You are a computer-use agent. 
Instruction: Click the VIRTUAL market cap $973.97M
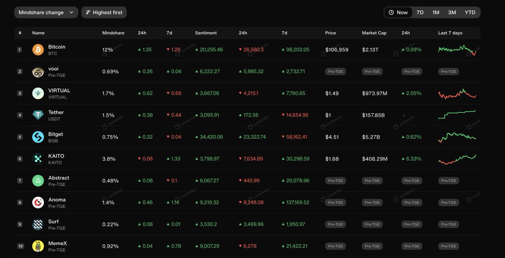point(375,93)
